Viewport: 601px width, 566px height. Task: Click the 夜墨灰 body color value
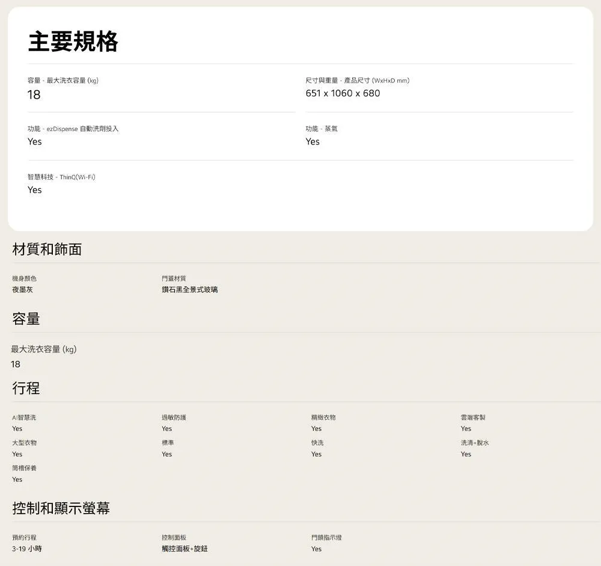23,290
